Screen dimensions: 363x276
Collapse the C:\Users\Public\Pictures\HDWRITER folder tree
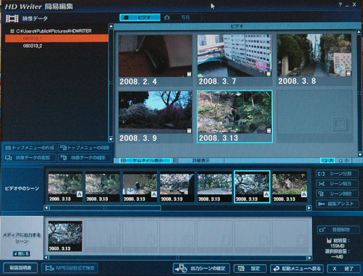click(12, 31)
